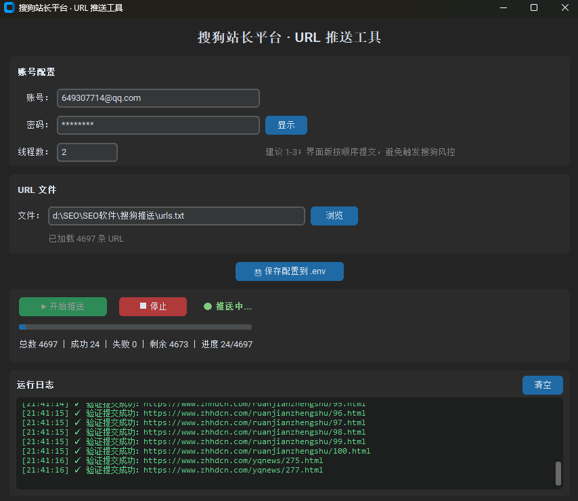Click the log line ending ruanjianzhengshu/100.html
578x501 pixels.
tap(196, 451)
